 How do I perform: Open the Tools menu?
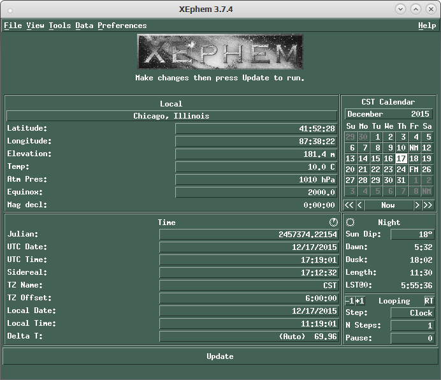(60, 26)
